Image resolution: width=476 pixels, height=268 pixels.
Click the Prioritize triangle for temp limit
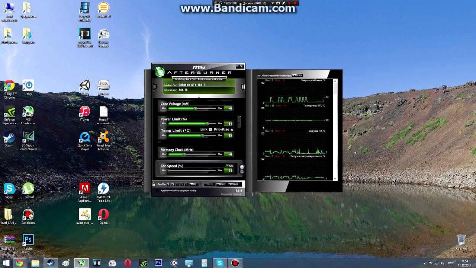pyautogui.click(x=232, y=130)
